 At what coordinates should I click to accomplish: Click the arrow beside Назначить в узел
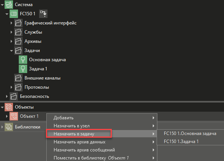tap(153, 126)
